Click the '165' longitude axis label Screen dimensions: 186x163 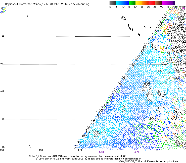coord(2,150)
